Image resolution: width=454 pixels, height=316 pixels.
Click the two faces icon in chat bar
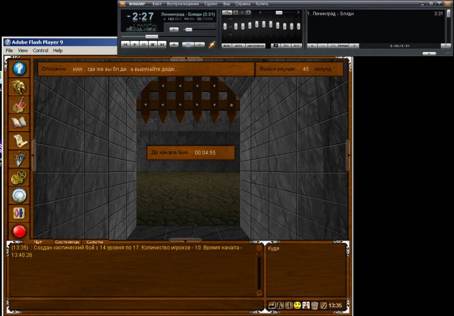tap(306, 306)
